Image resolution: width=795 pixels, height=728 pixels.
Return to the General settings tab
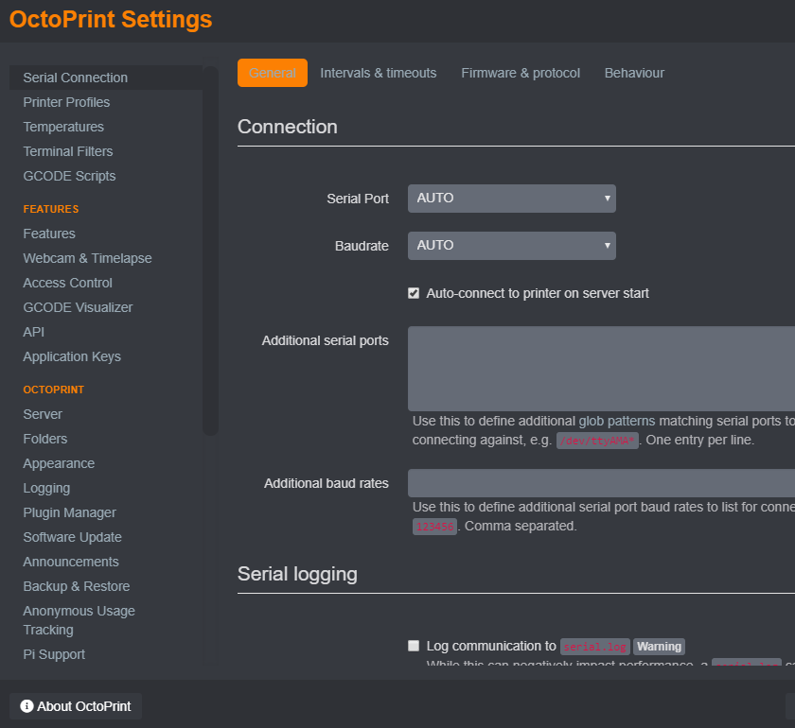[273, 73]
